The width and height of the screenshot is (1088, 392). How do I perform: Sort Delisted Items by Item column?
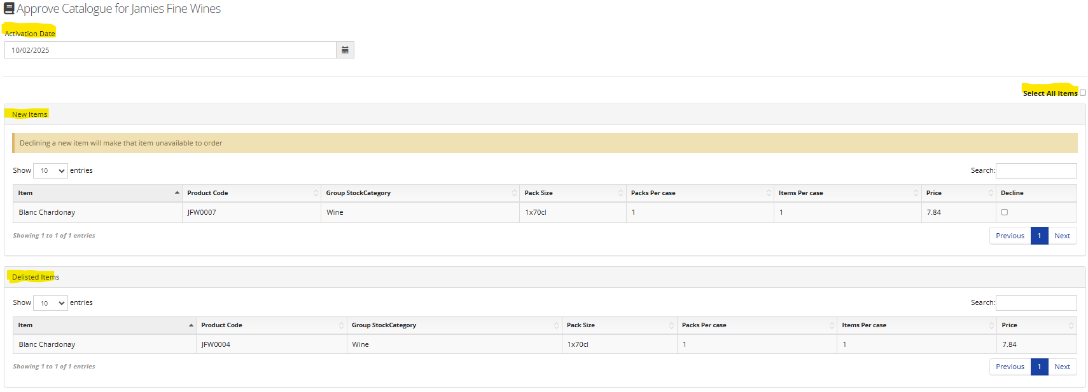(104, 325)
